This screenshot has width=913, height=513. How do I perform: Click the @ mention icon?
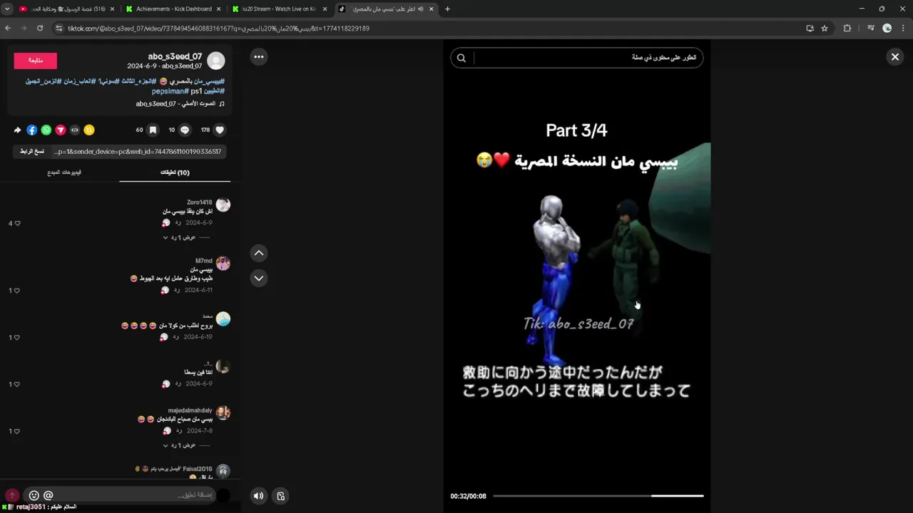(49, 495)
